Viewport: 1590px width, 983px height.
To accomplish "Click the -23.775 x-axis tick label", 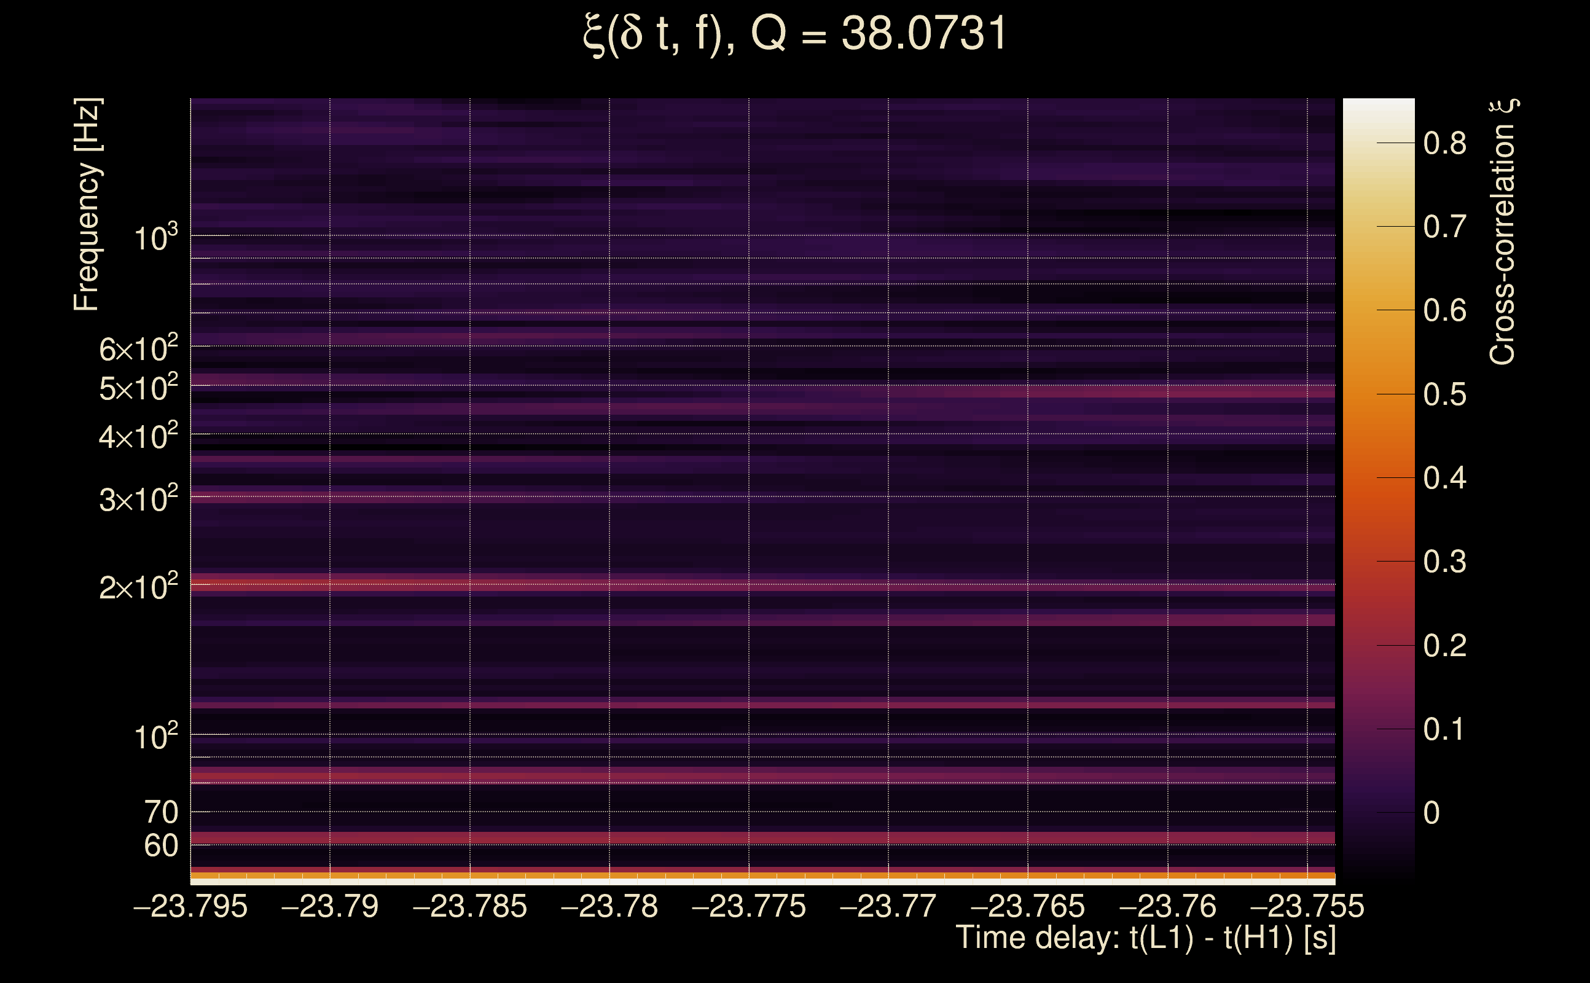I will point(748,907).
